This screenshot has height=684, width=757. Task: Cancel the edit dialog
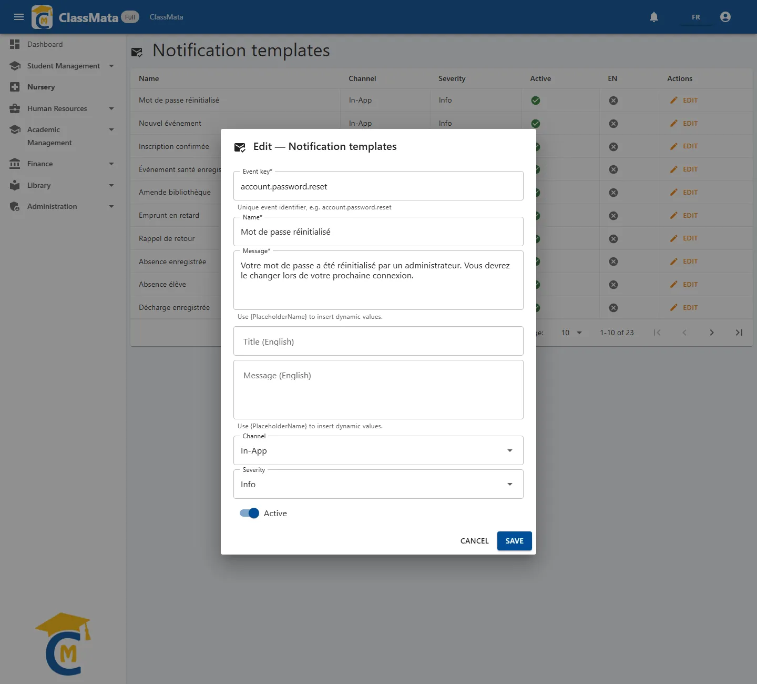pyautogui.click(x=475, y=541)
